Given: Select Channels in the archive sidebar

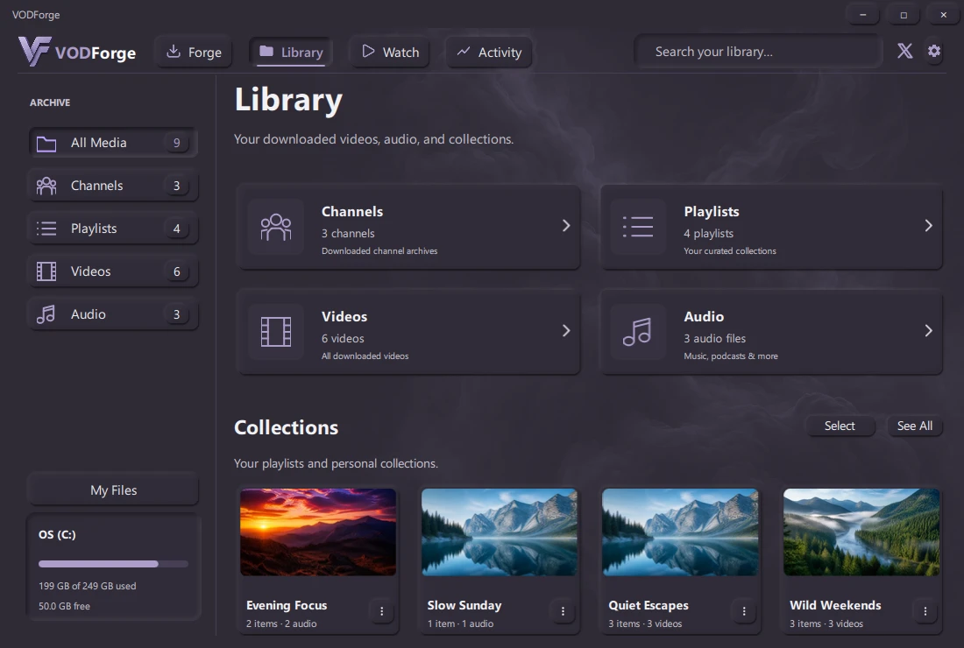Looking at the screenshot, I should [x=113, y=186].
